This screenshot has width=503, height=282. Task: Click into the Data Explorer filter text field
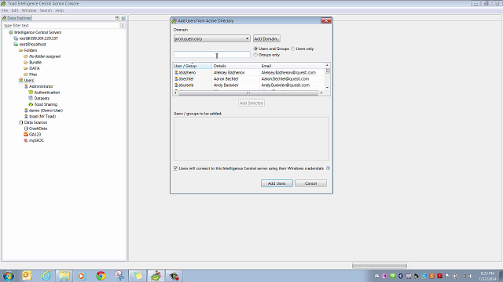pyautogui.click(x=61, y=26)
